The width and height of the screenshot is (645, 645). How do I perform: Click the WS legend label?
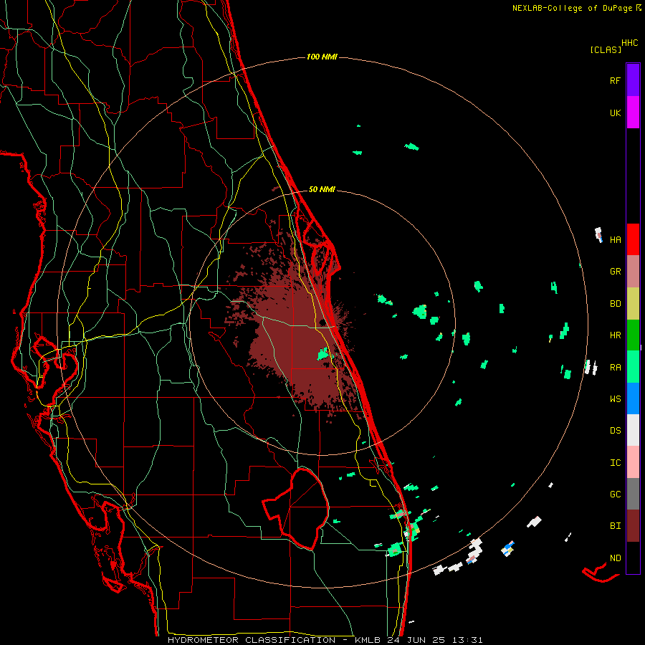(615, 399)
